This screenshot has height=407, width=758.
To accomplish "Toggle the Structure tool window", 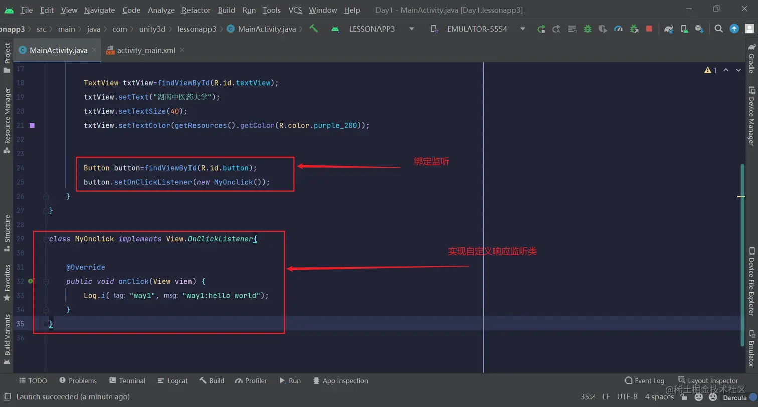I will [x=7, y=233].
